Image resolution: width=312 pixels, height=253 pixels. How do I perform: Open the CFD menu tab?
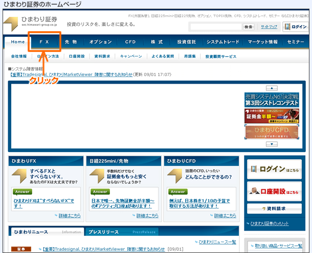130,42
